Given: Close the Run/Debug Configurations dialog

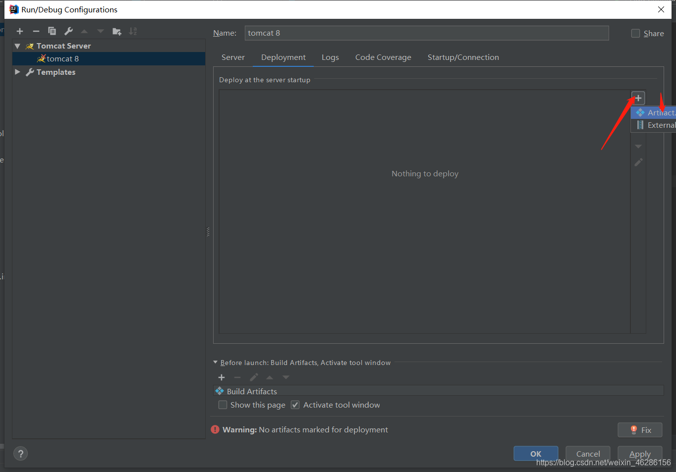Looking at the screenshot, I should [x=661, y=9].
